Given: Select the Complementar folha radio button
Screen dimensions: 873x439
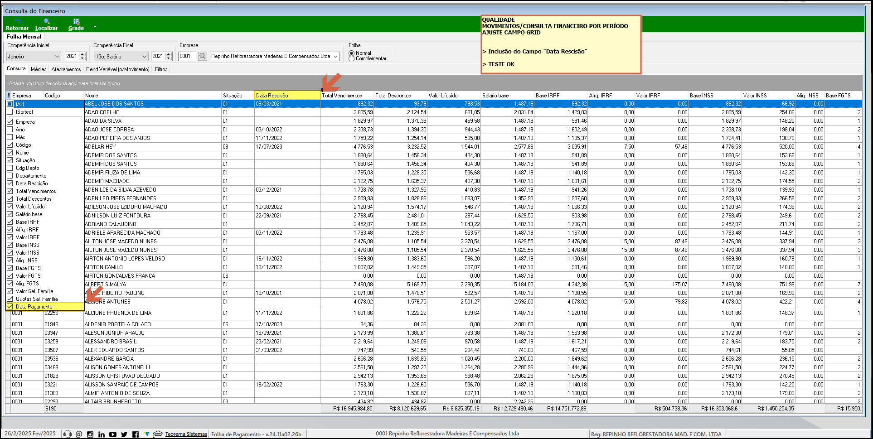Looking at the screenshot, I should tap(352, 59).
